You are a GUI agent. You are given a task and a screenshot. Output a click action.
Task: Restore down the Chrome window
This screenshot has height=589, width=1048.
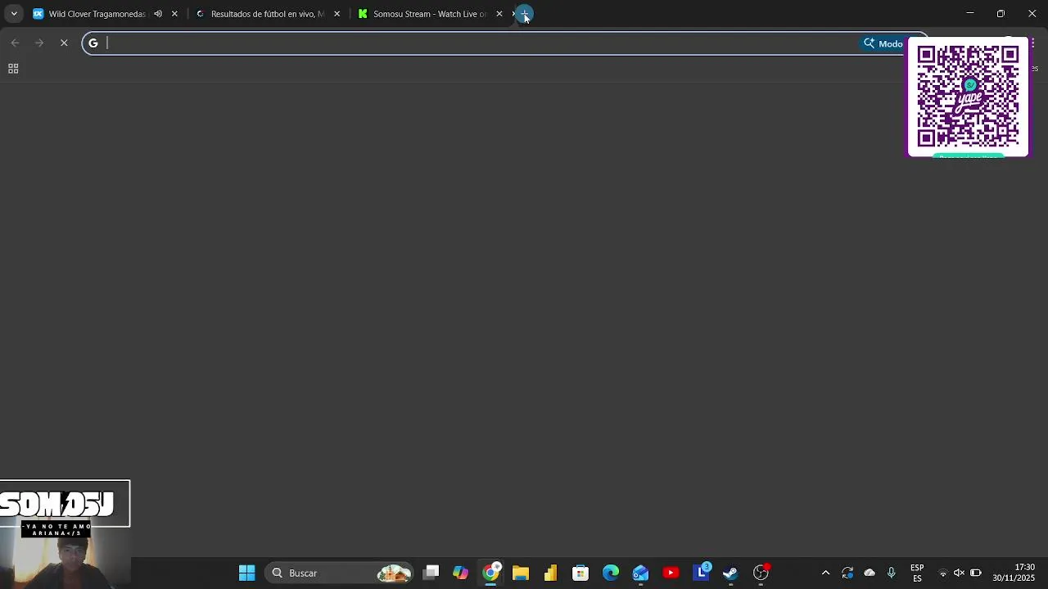(x=1001, y=14)
